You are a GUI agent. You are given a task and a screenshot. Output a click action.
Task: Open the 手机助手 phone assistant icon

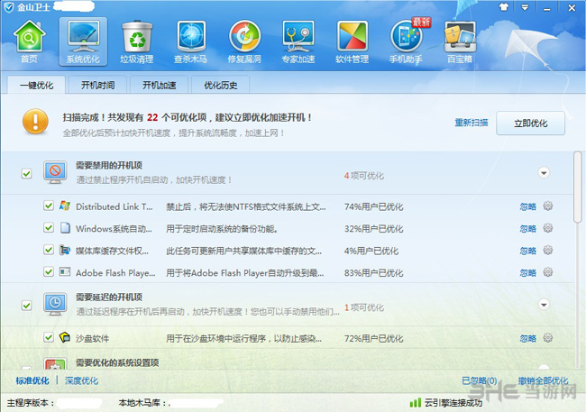pos(407,41)
